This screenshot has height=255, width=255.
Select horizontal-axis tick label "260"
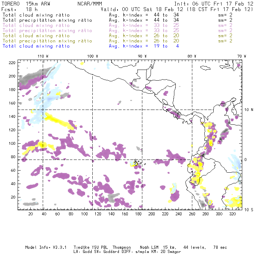point(192,214)
